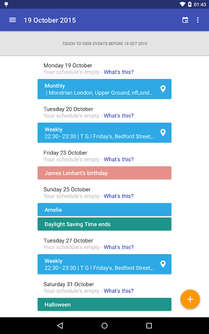Image resolution: width=209 pixels, height=334 pixels.
Task: Touch to view events before 19 Oct 2015
Action: coord(104,43)
